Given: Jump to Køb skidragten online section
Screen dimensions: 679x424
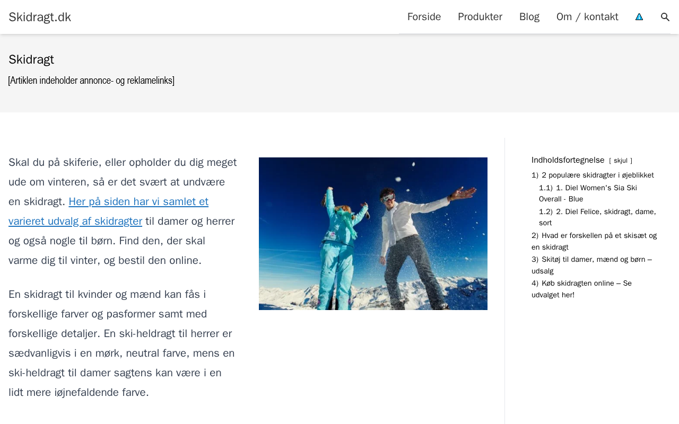Looking at the screenshot, I should (x=581, y=289).
